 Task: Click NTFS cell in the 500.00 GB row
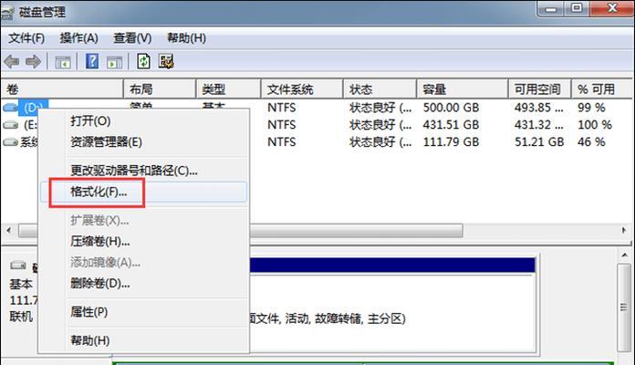281,108
